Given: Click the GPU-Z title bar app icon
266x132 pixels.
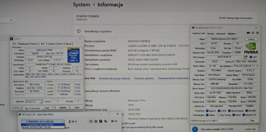Looking at the screenshot, I should (193, 28).
